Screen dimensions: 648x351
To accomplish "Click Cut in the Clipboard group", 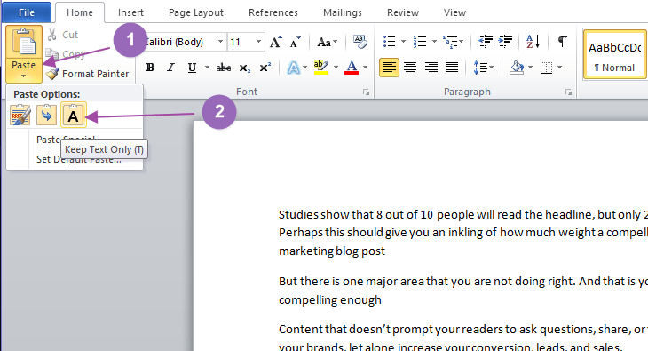I will [62, 35].
